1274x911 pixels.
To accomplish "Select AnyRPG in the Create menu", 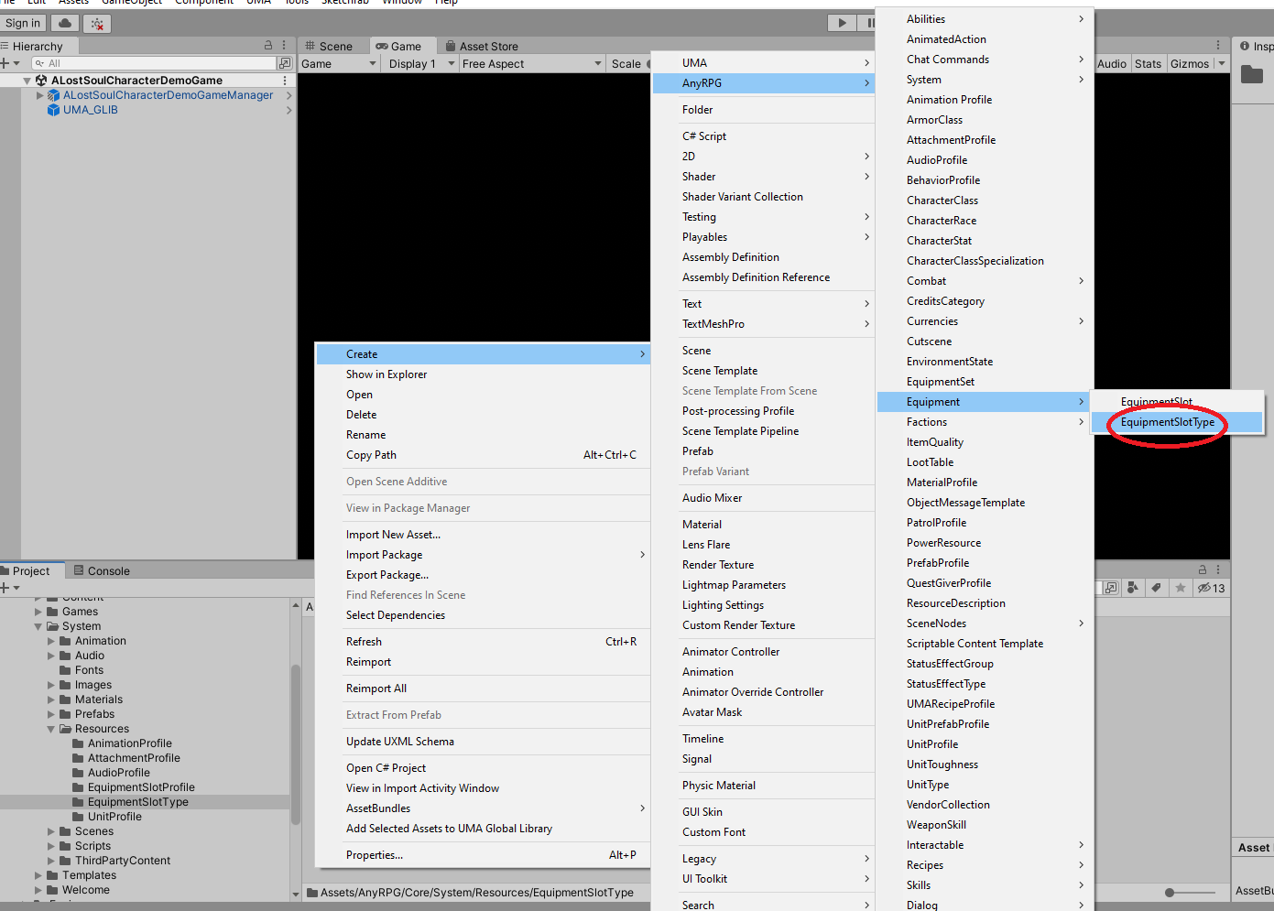I will click(x=764, y=83).
